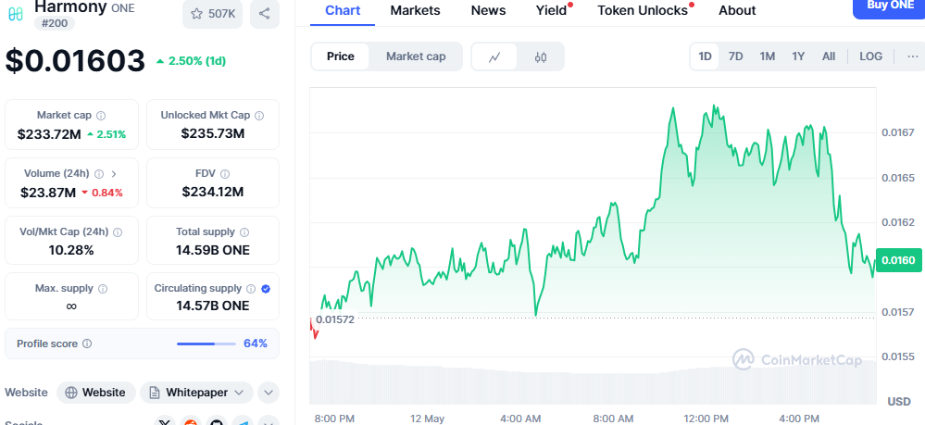
Task: Click the 12 May axis label
Action: [x=427, y=419]
